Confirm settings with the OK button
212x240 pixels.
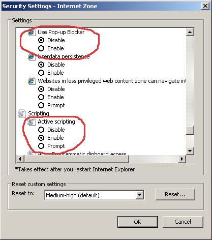coord(138,222)
